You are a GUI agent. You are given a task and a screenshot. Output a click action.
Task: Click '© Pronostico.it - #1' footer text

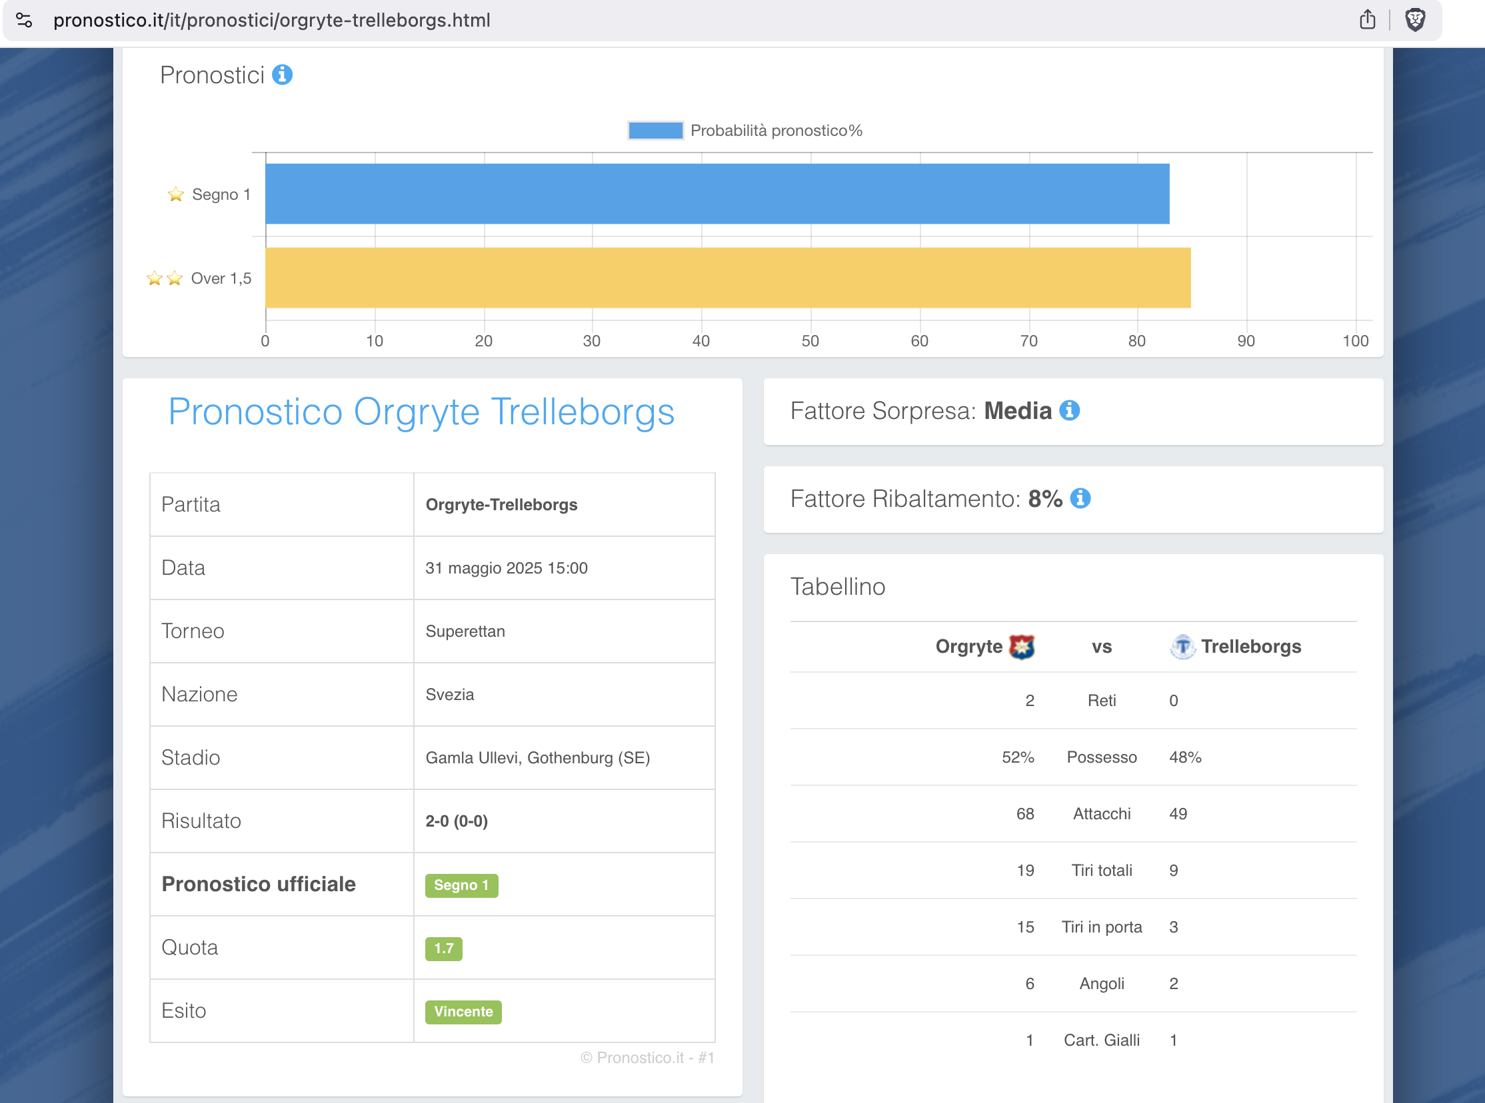(647, 1058)
